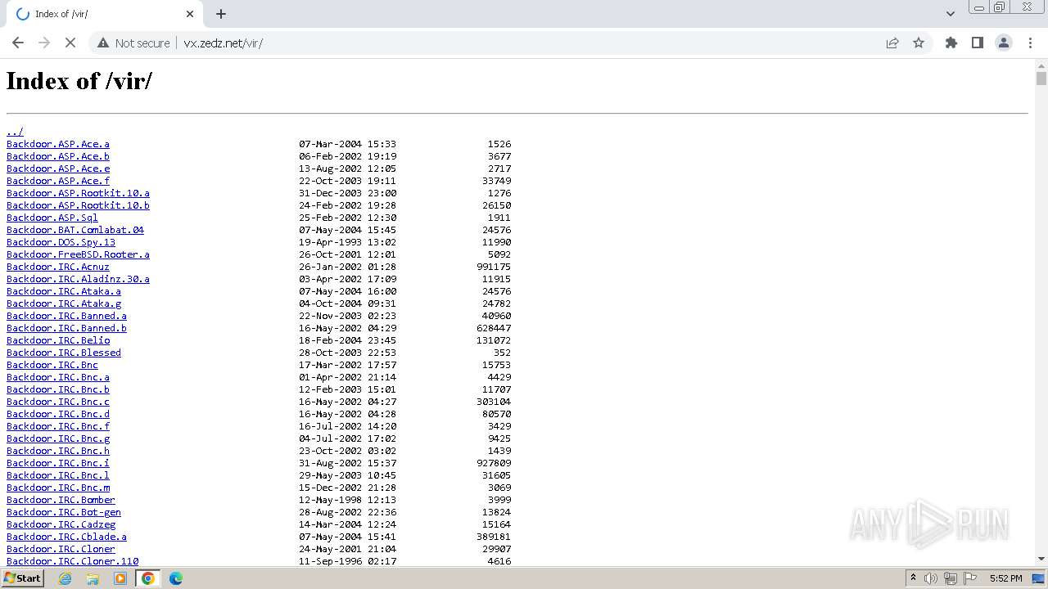Screen dimensions: 1048x589
Task: Open Backdoor.IRC.Cadzeg link
Action: 61,524
